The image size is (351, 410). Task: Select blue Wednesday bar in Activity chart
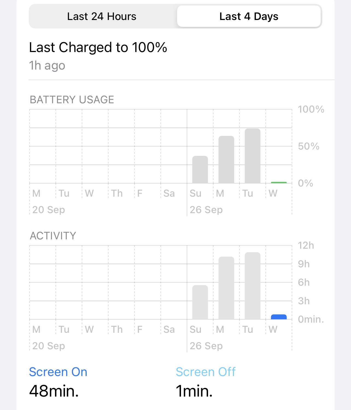click(x=279, y=317)
